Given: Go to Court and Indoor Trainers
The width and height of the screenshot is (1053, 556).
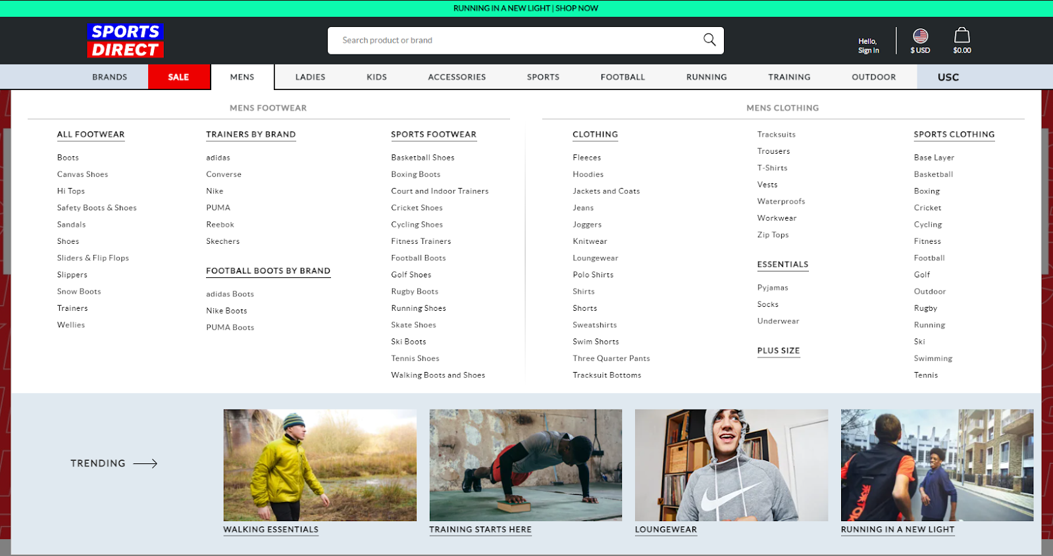Looking at the screenshot, I should click(440, 191).
